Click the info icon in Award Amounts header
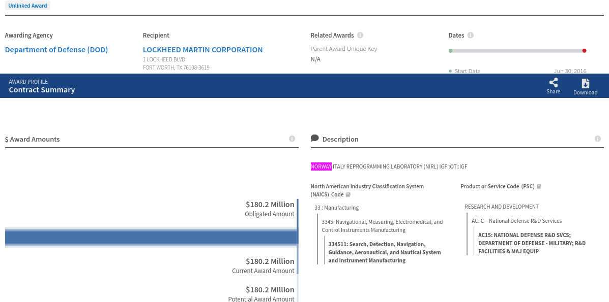 [292, 139]
